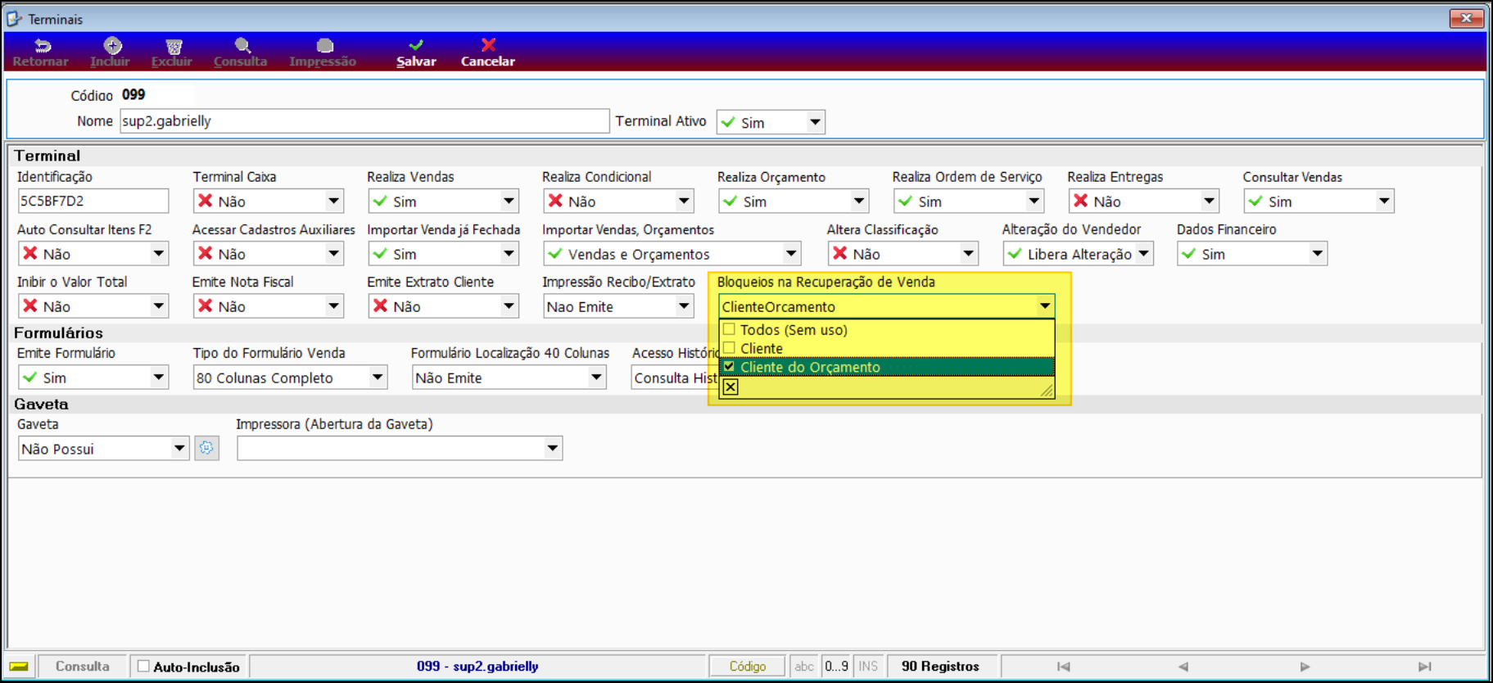Check the Todos (Sem uso) option

729,329
